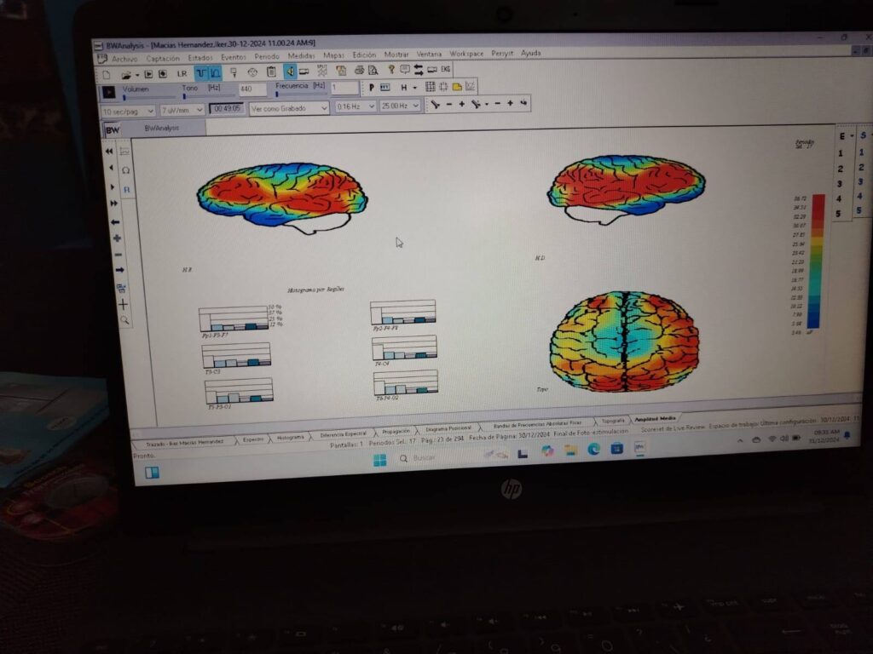Click the speaker audio icon in the toolbar
Image resolution: width=873 pixels, height=654 pixels.
290,70
